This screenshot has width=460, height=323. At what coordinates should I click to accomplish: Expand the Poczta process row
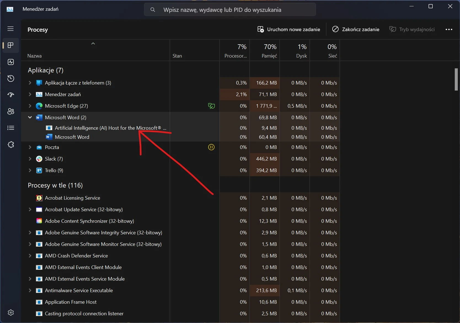(x=30, y=147)
